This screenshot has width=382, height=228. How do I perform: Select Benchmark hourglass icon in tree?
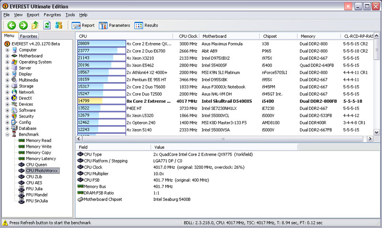14,134
